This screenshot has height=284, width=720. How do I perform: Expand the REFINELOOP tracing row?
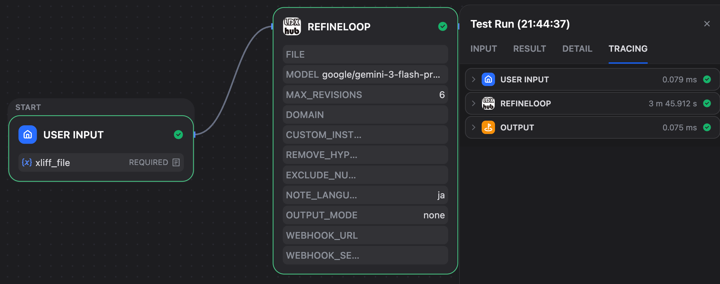pos(474,103)
